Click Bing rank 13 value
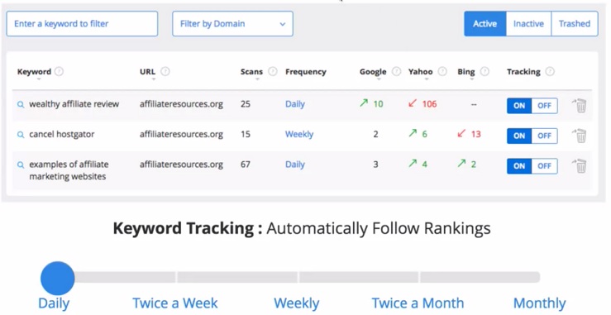 [x=476, y=134]
